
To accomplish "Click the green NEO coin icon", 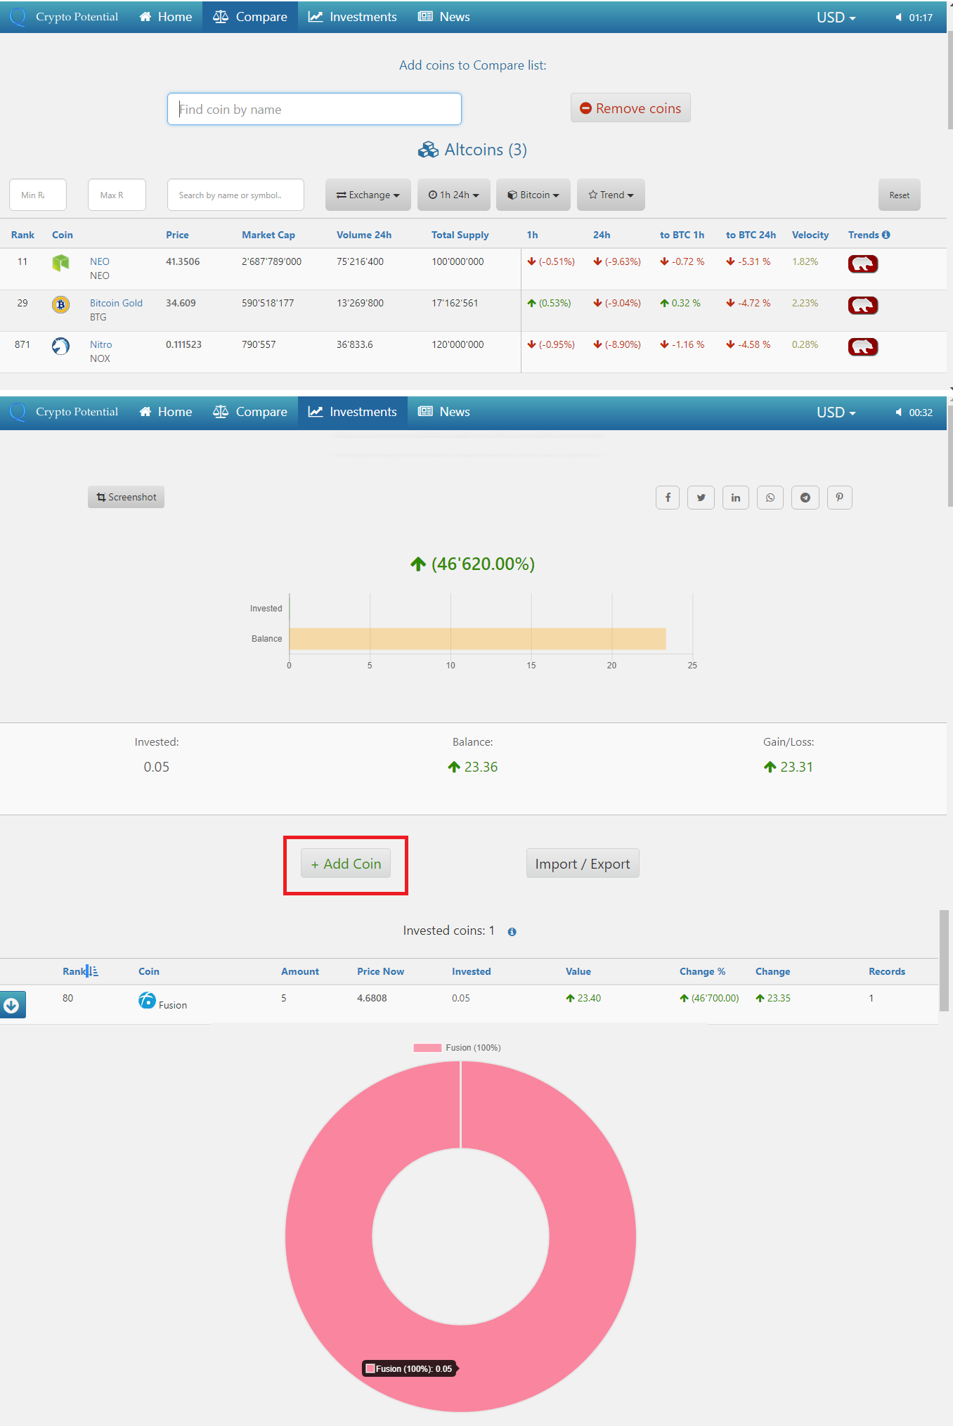I will point(61,263).
